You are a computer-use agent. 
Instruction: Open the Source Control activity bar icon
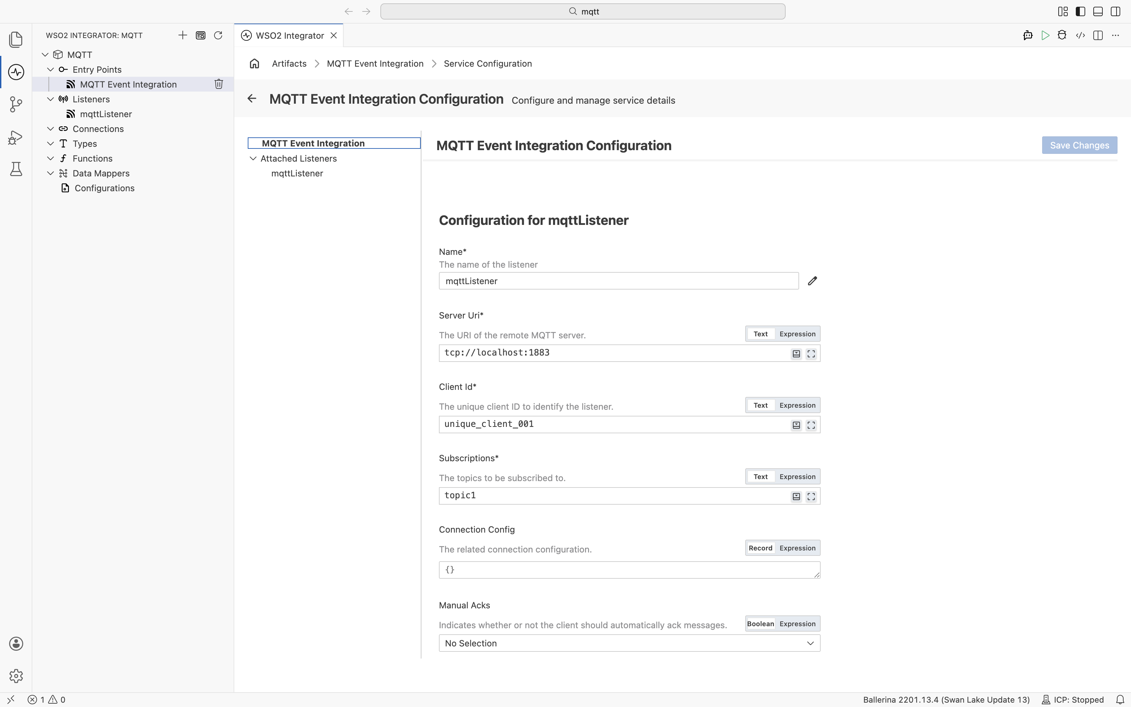pyautogui.click(x=16, y=104)
